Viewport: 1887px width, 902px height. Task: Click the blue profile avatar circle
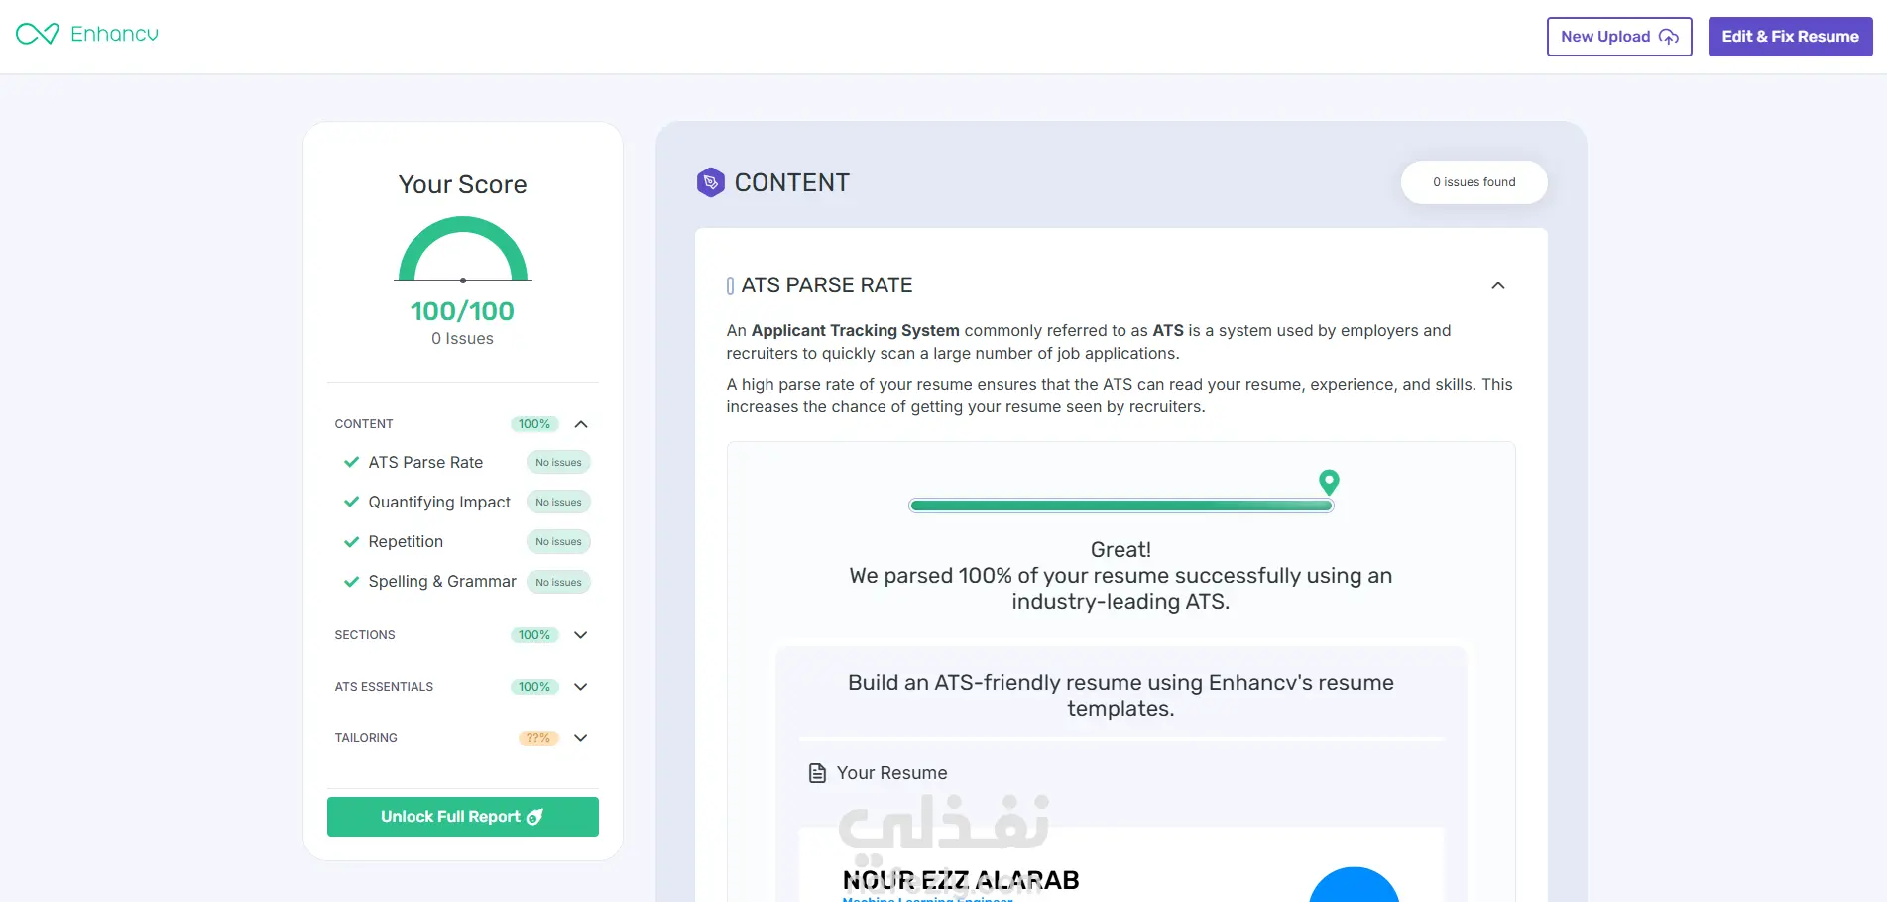click(x=1354, y=885)
